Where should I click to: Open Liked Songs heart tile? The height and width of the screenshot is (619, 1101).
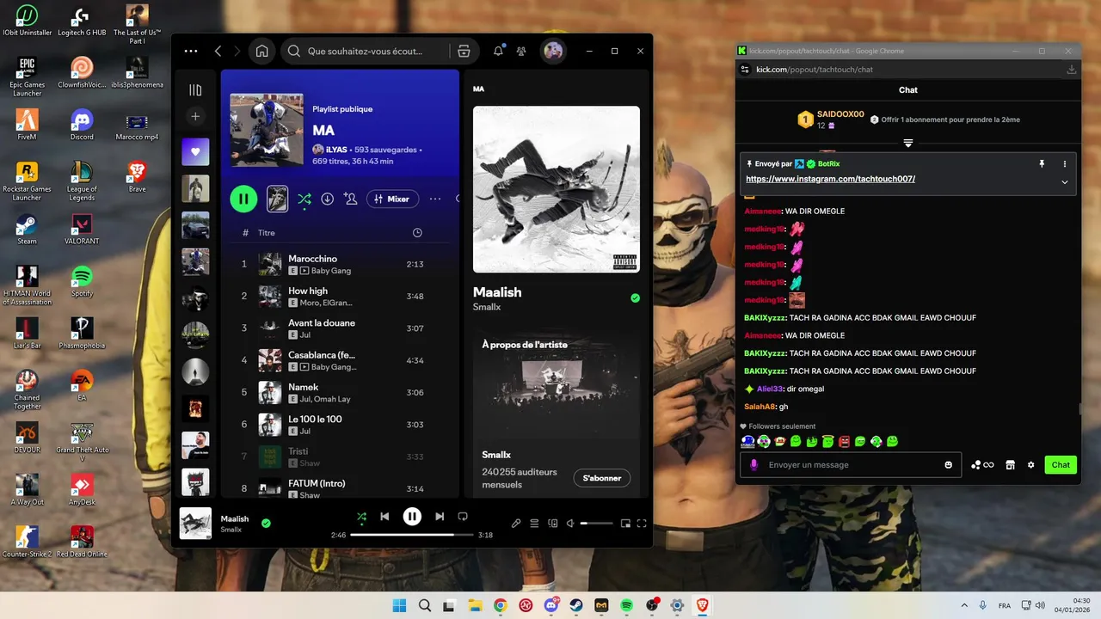(x=195, y=152)
